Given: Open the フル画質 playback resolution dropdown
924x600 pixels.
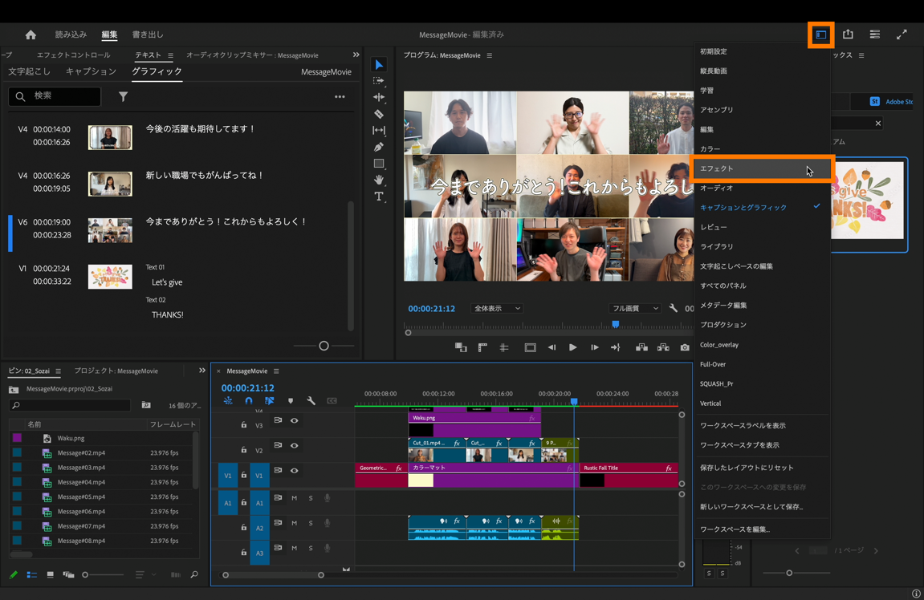Looking at the screenshot, I should point(634,309).
